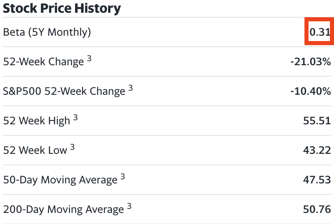Open footnote 3 beside 52 Week High
Screen dimensions: 334x224
pyautogui.click(x=75, y=118)
